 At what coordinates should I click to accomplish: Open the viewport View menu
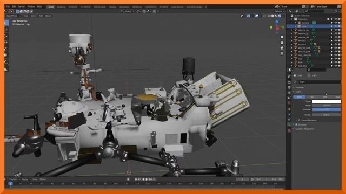[26, 16]
